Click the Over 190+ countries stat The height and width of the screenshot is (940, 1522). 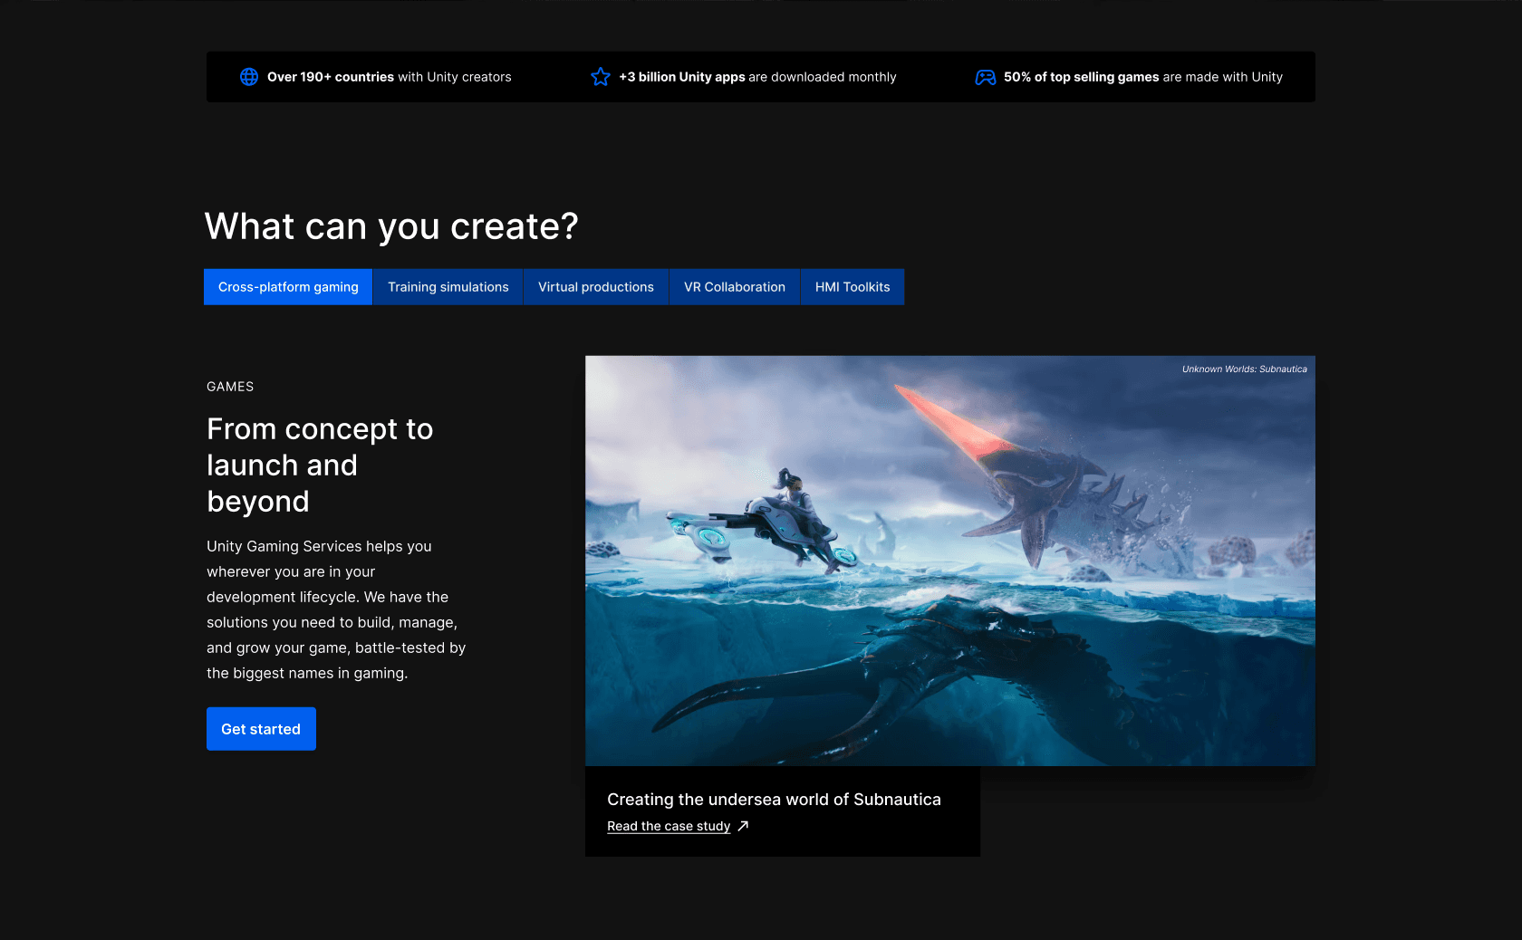[x=389, y=77]
